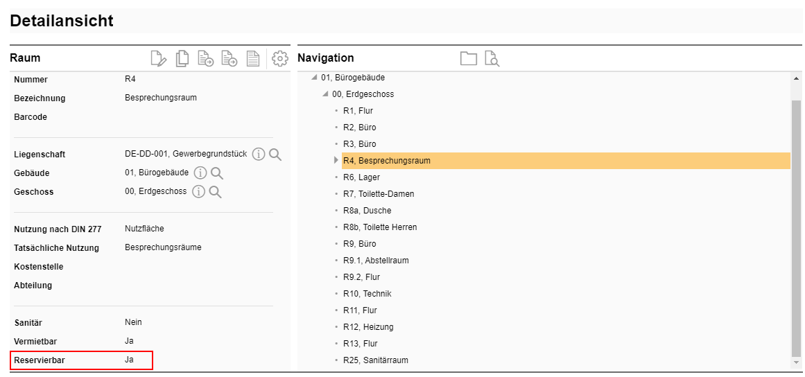Click magnifier next to Gewerbegrundstück

point(275,155)
